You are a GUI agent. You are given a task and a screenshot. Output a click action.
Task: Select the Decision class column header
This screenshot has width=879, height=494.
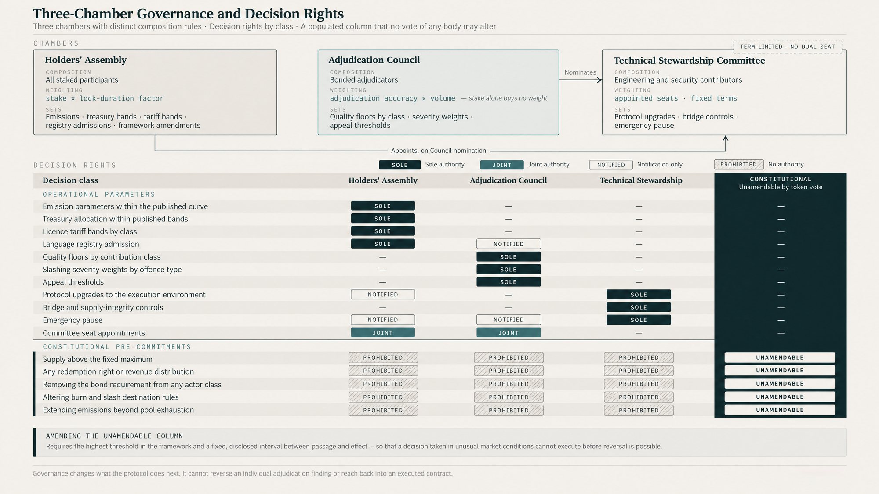[70, 180]
